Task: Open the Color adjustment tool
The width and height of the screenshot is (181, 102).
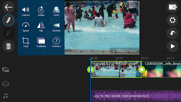Action: tap(56, 11)
